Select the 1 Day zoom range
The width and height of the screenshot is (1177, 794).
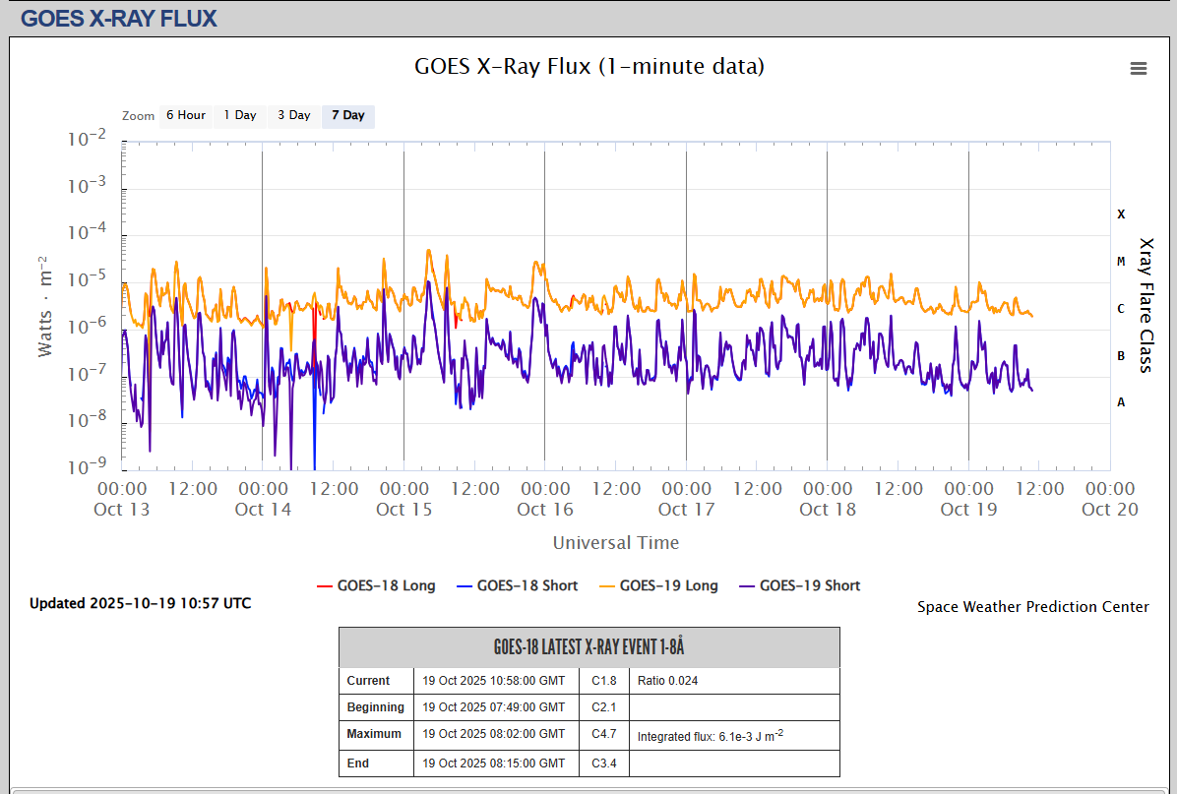[x=239, y=115]
